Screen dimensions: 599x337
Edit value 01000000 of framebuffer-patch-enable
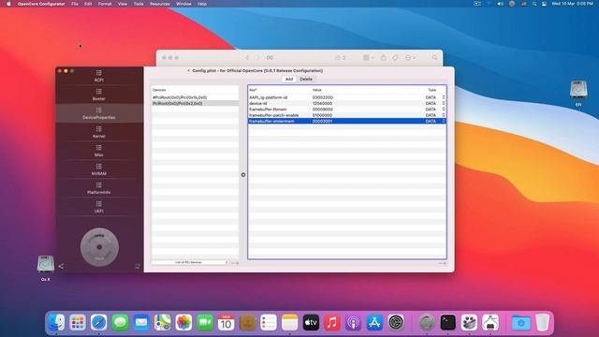tap(322, 115)
